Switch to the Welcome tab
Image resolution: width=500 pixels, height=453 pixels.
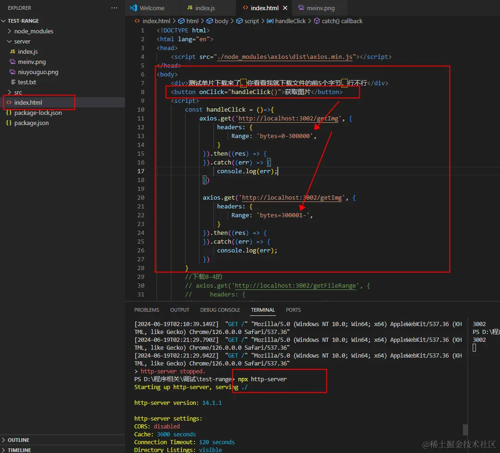152,8
